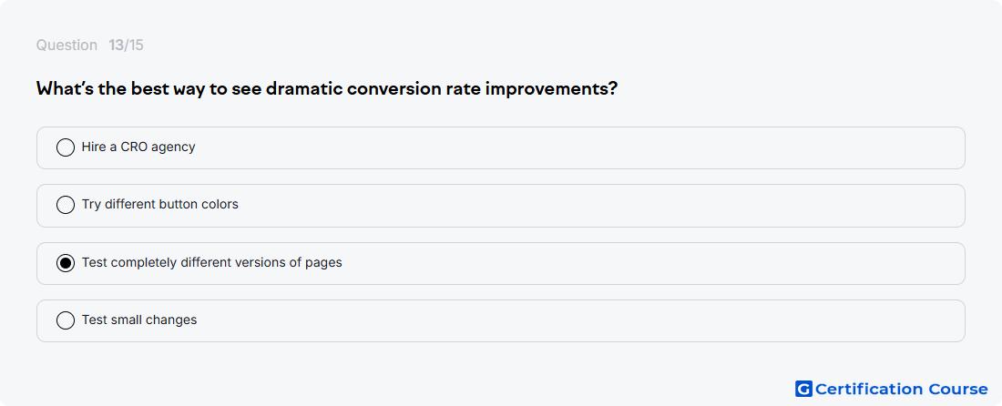
Task: Click the 'Try different button colors' answer text
Action: click(x=159, y=205)
